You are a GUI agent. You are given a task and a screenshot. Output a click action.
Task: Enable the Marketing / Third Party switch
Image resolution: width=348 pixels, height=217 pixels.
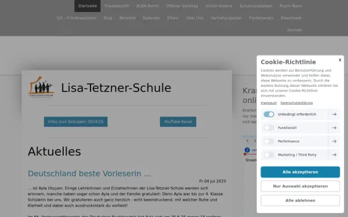269,155
